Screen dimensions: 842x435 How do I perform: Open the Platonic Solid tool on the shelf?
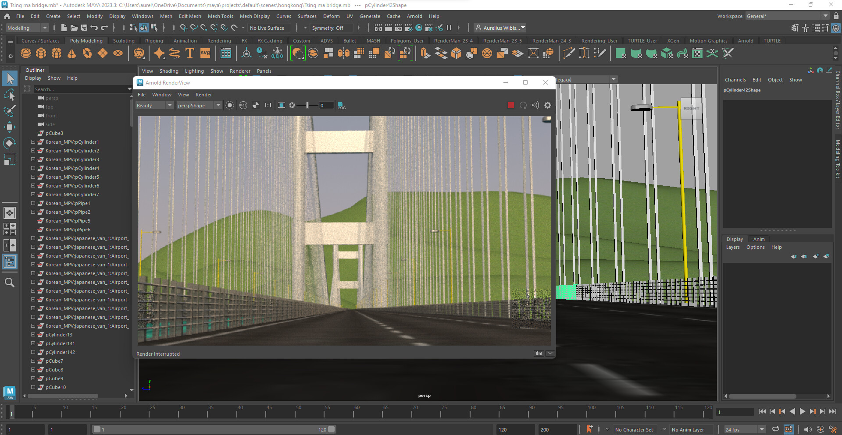click(x=139, y=53)
